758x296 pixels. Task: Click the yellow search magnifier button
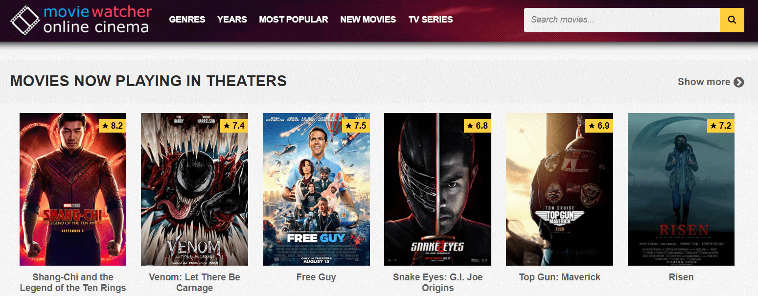pos(732,20)
